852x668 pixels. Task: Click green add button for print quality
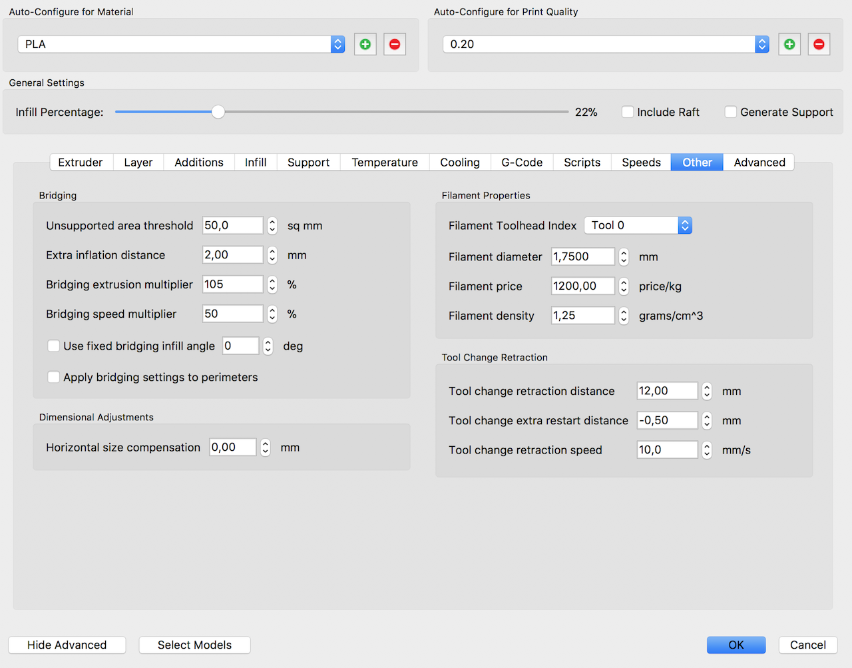click(x=789, y=45)
